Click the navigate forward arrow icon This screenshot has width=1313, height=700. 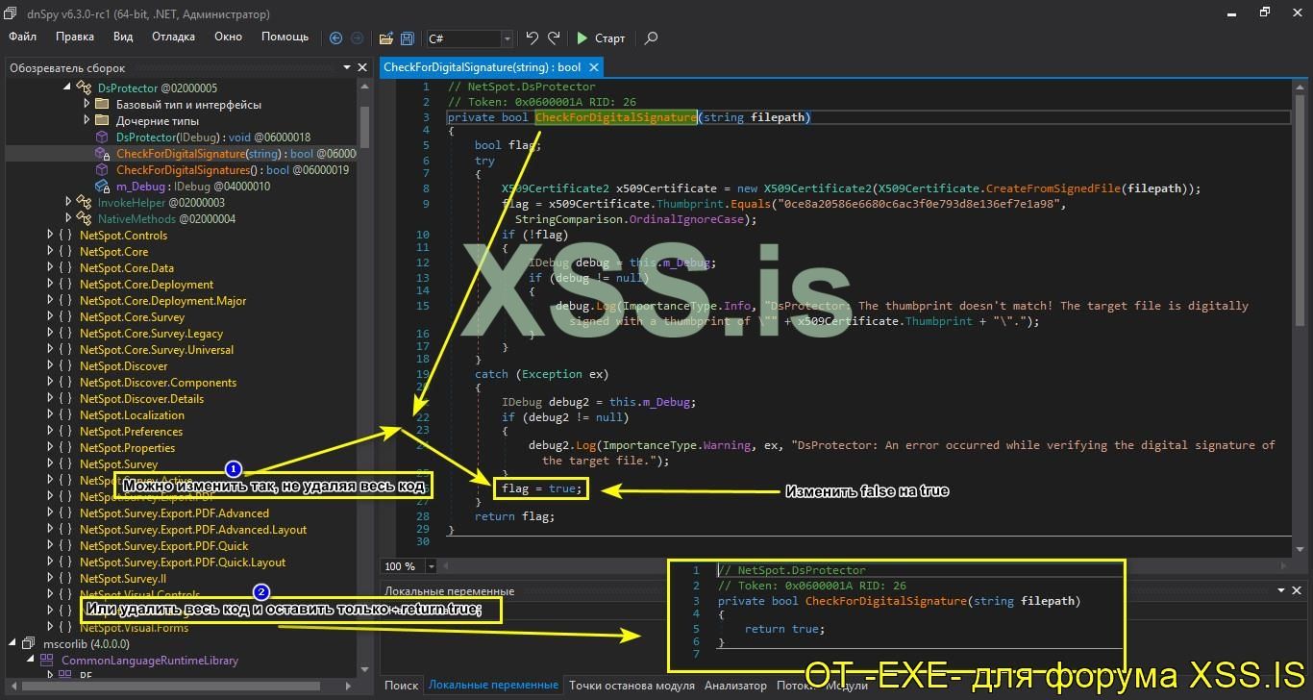click(358, 38)
